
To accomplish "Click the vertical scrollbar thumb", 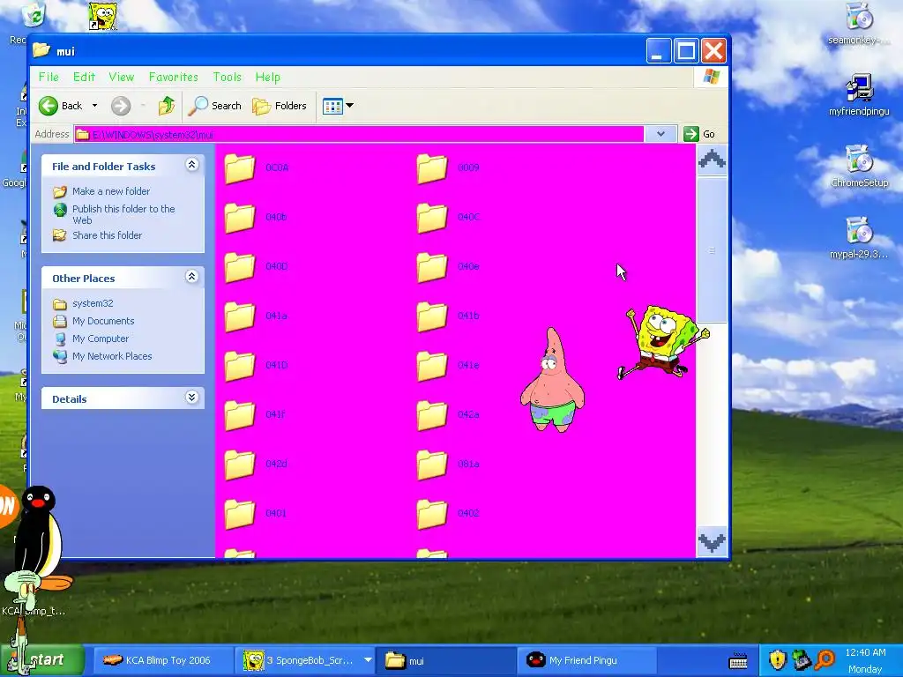I will click(x=712, y=250).
